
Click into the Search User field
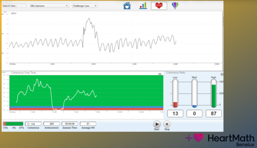[14, 6]
